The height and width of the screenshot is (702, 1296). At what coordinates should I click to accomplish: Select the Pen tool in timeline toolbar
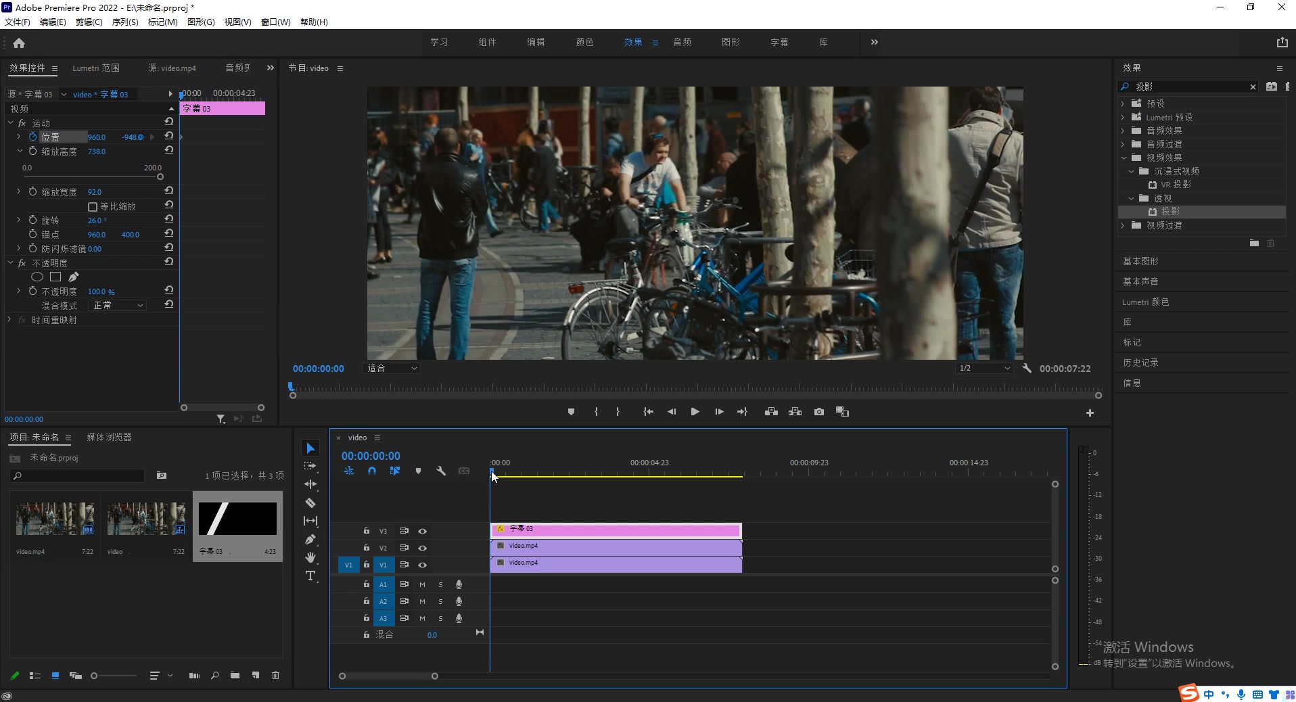310,540
